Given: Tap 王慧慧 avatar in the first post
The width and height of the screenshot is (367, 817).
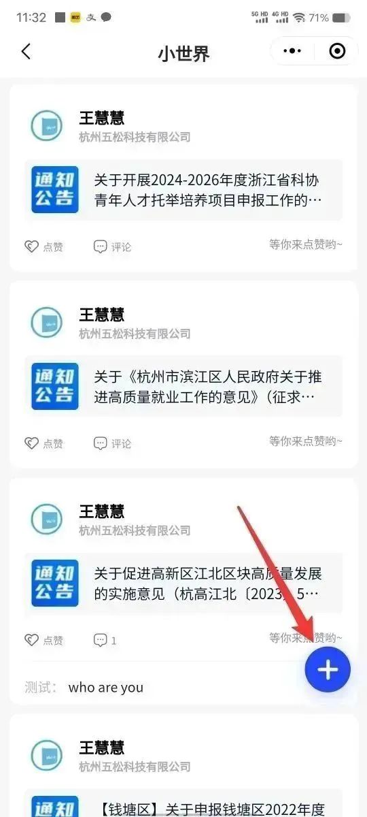Looking at the screenshot, I should (47, 126).
